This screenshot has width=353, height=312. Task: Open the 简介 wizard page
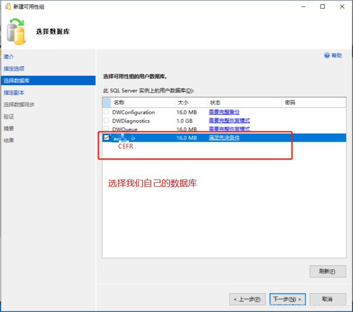point(9,57)
